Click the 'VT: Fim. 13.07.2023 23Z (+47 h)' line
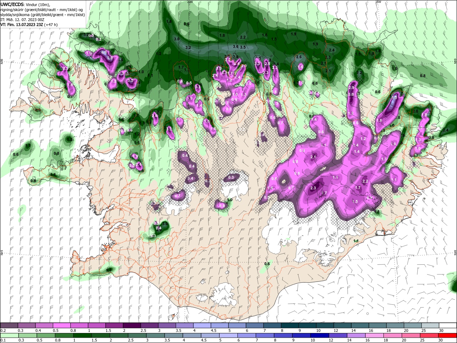 pos(29,25)
